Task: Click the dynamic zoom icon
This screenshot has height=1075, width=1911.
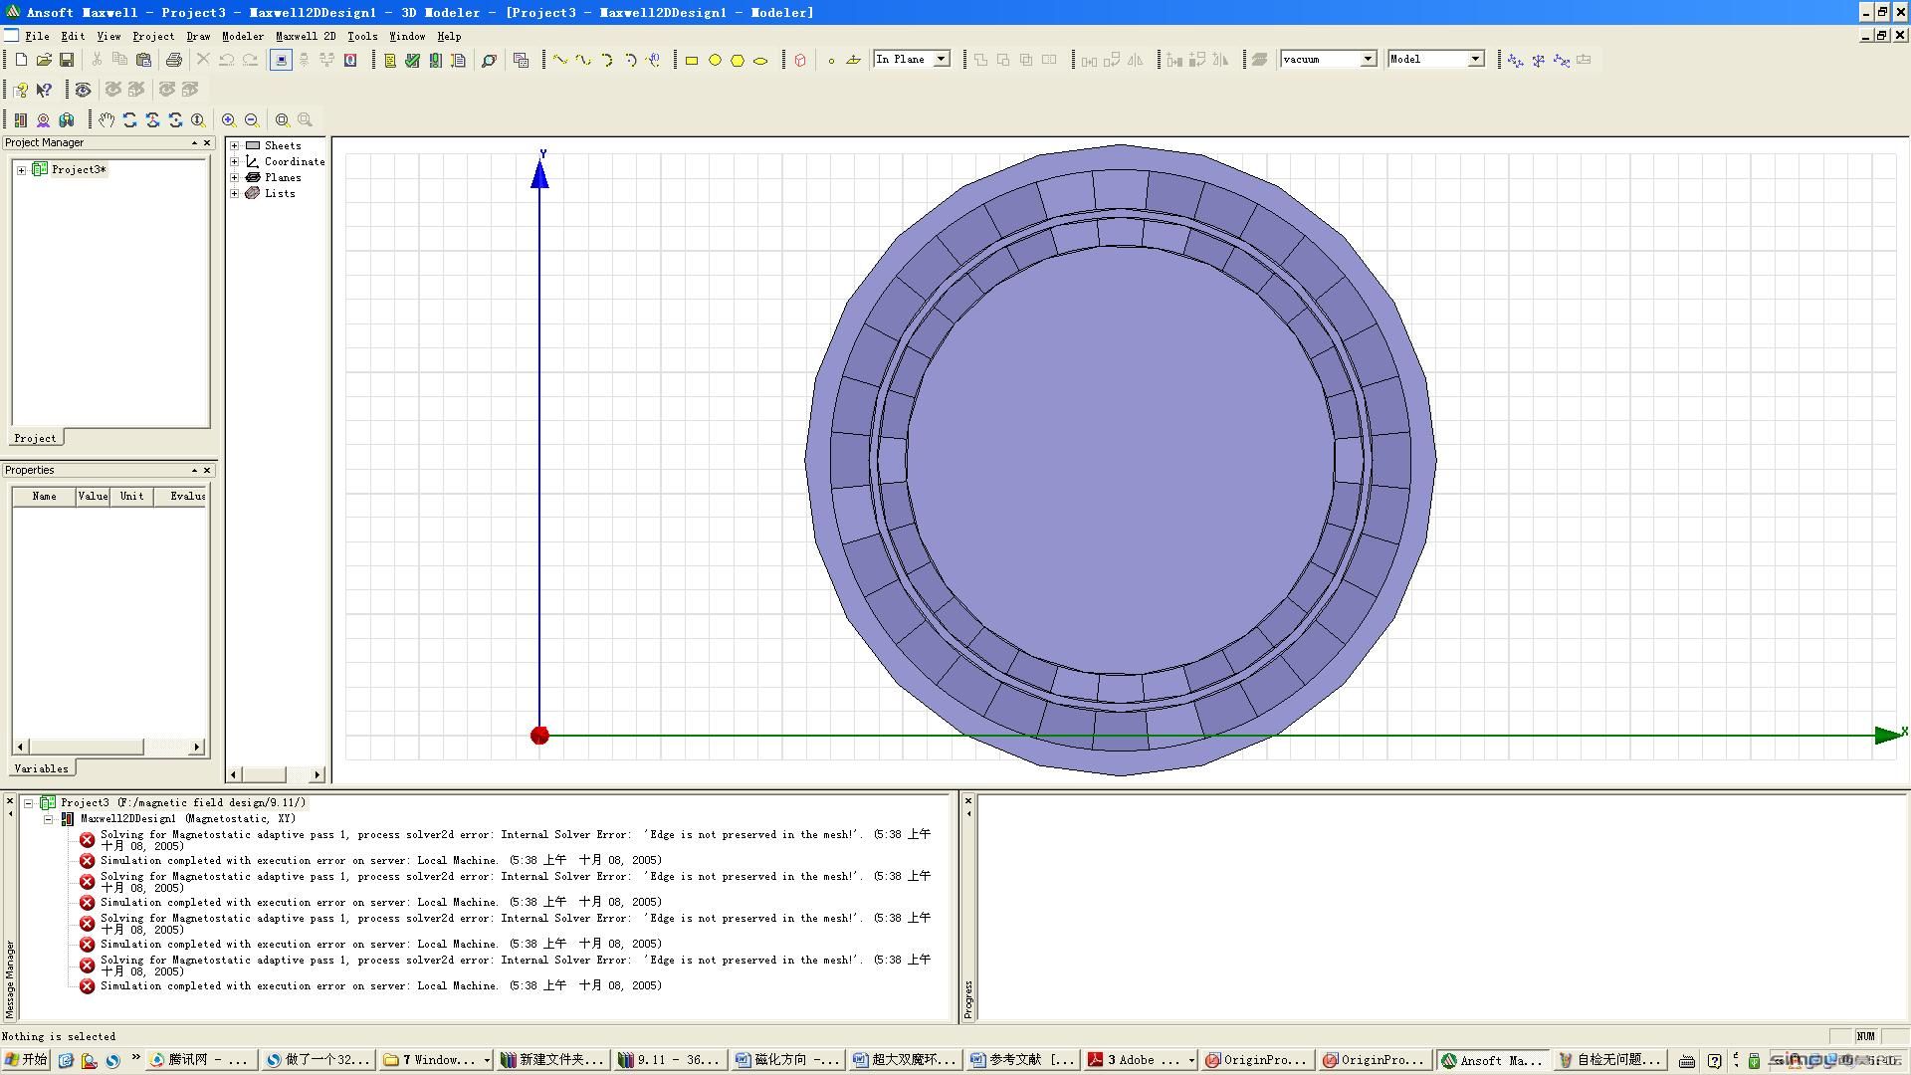Action: click(198, 119)
